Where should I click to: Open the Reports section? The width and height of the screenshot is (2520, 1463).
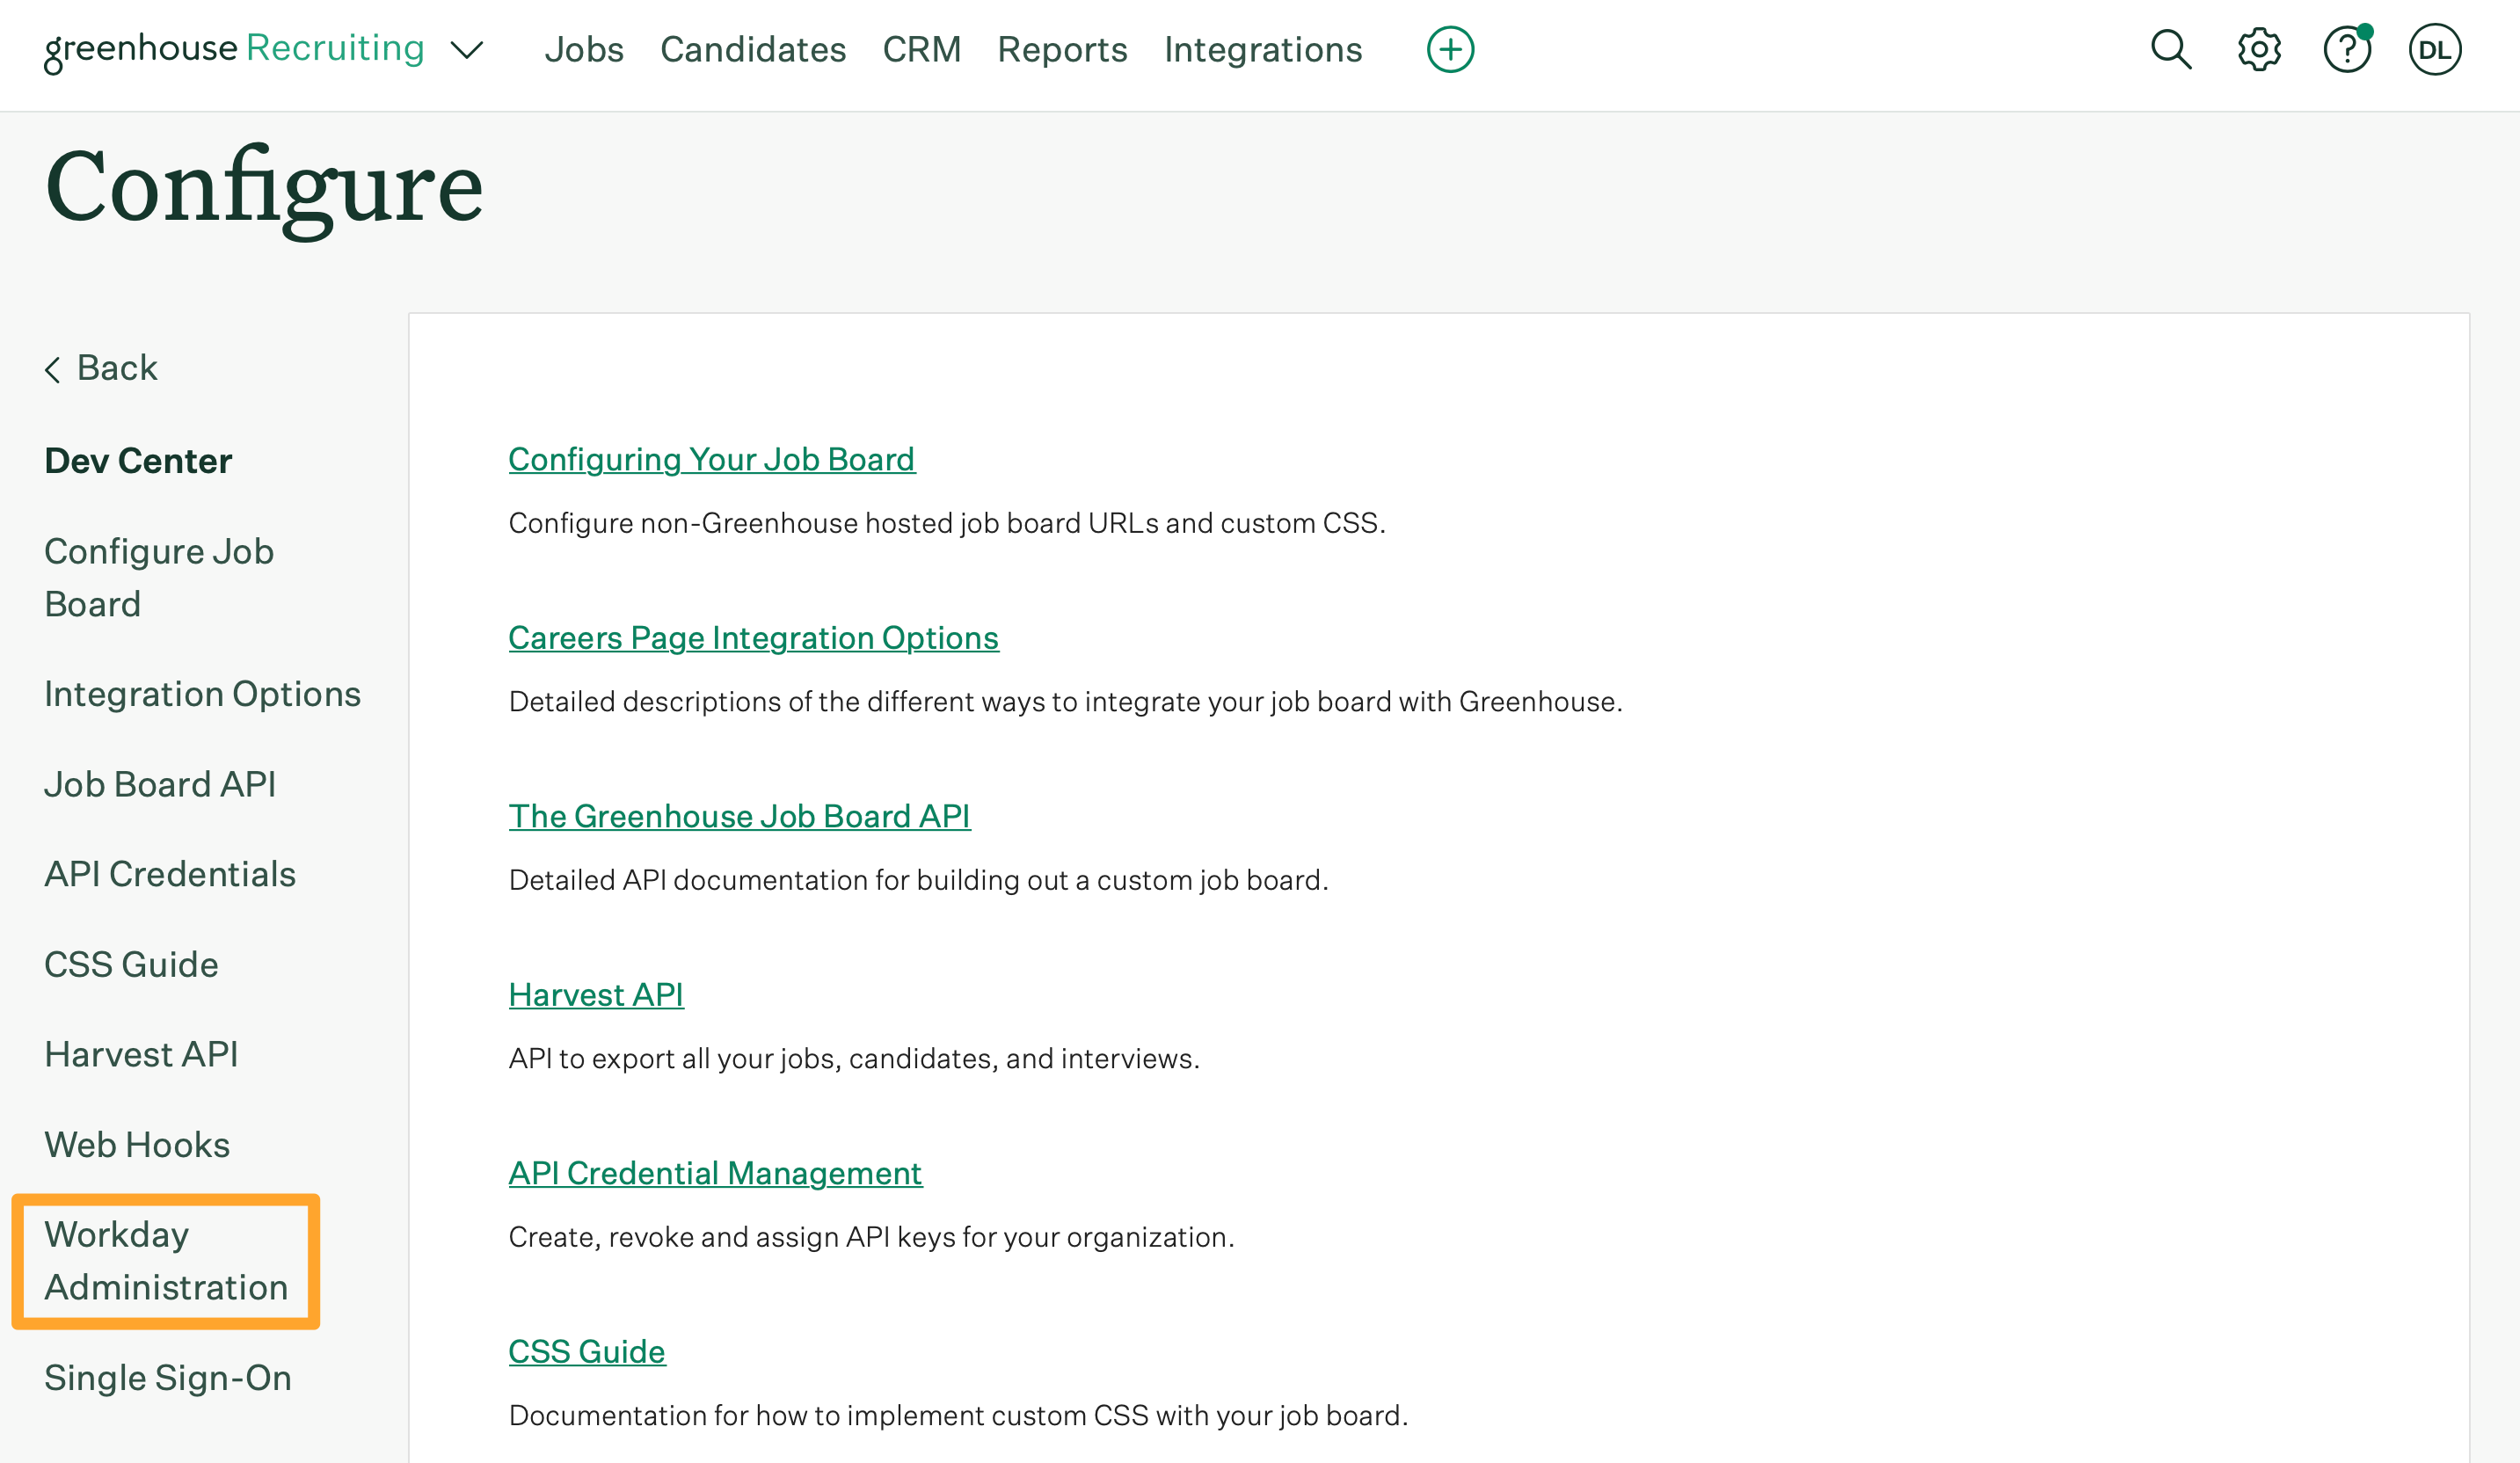point(1063,49)
